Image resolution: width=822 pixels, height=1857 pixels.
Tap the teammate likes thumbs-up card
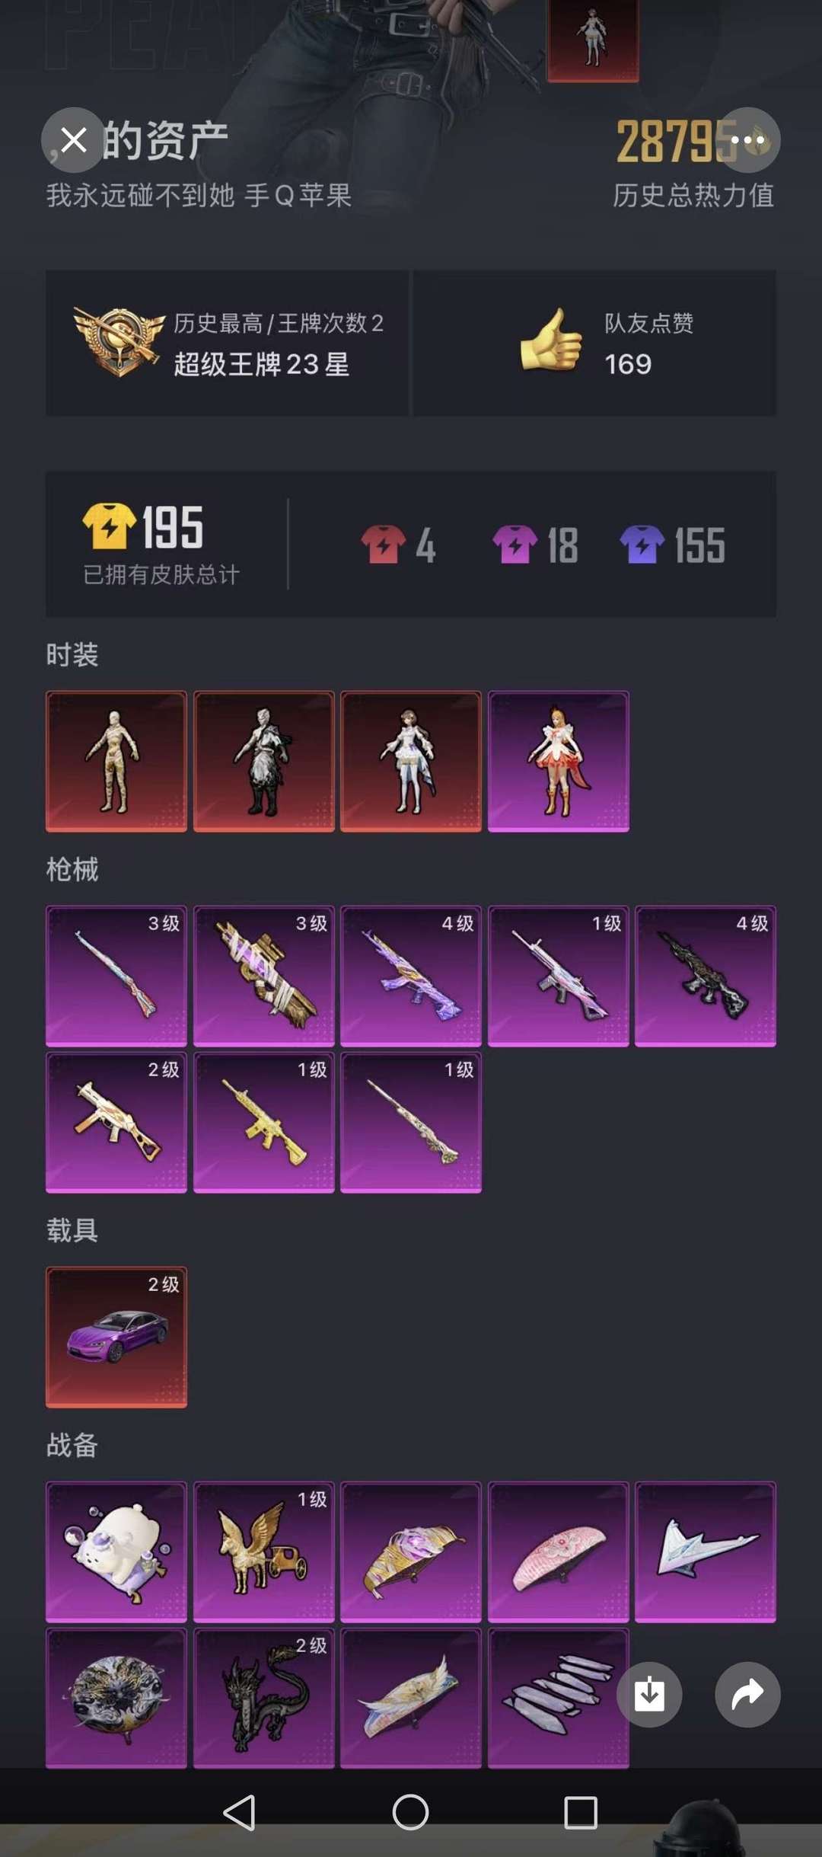594,343
